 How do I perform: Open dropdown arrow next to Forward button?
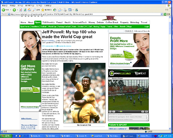pos(17,10)
